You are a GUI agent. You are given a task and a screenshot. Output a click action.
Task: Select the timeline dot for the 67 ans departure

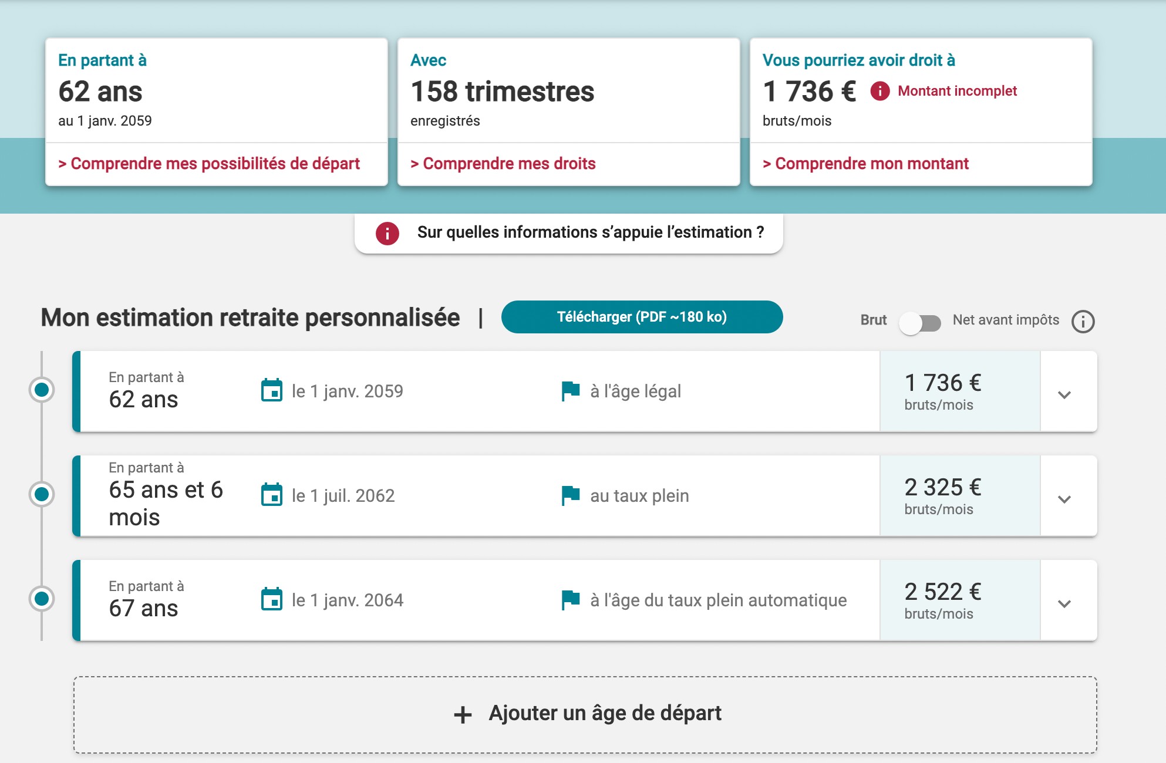[x=41, y=599]
